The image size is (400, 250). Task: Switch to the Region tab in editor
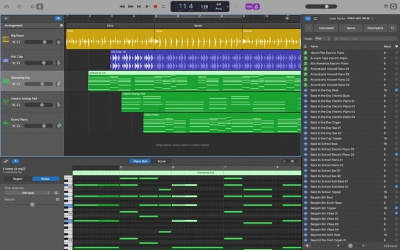tap(17, 179)
